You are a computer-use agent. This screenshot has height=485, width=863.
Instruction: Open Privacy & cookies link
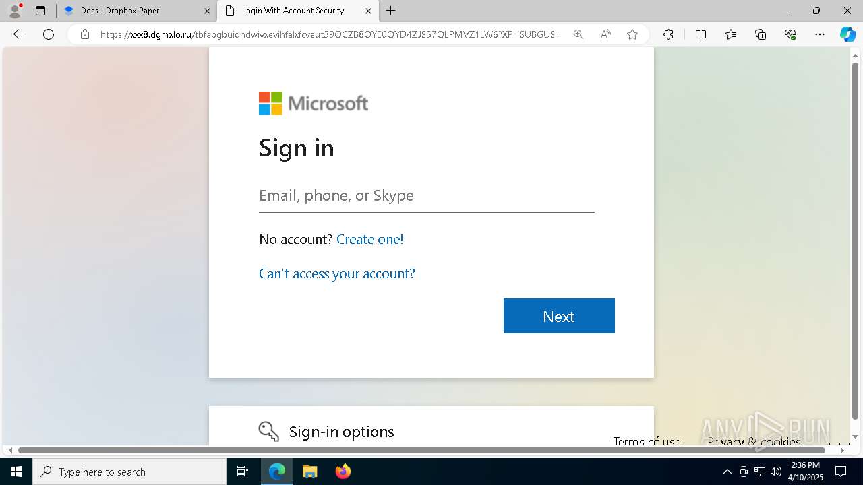[x=754, y=441]
